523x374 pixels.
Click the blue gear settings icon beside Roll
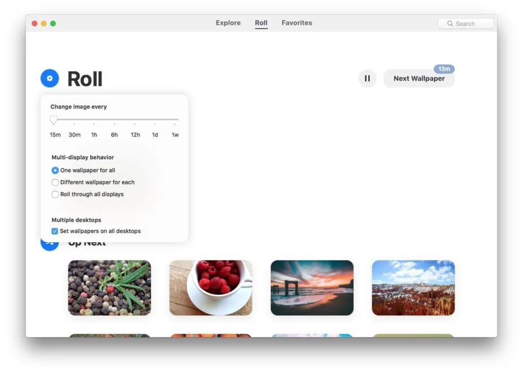[50, 78]
